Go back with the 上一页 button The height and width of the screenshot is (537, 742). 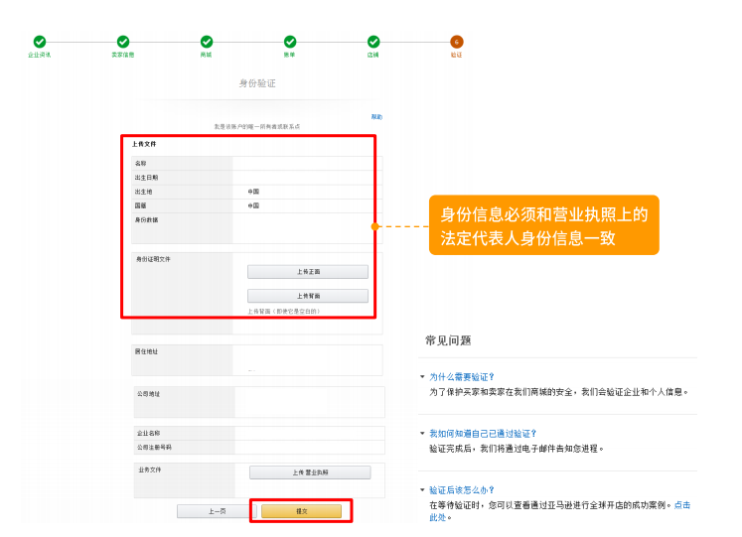point(217,511)
